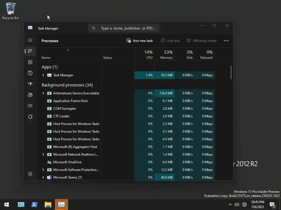
Task: Open the Task Manager hamburger navigation menu
Action: coord(30,40)
